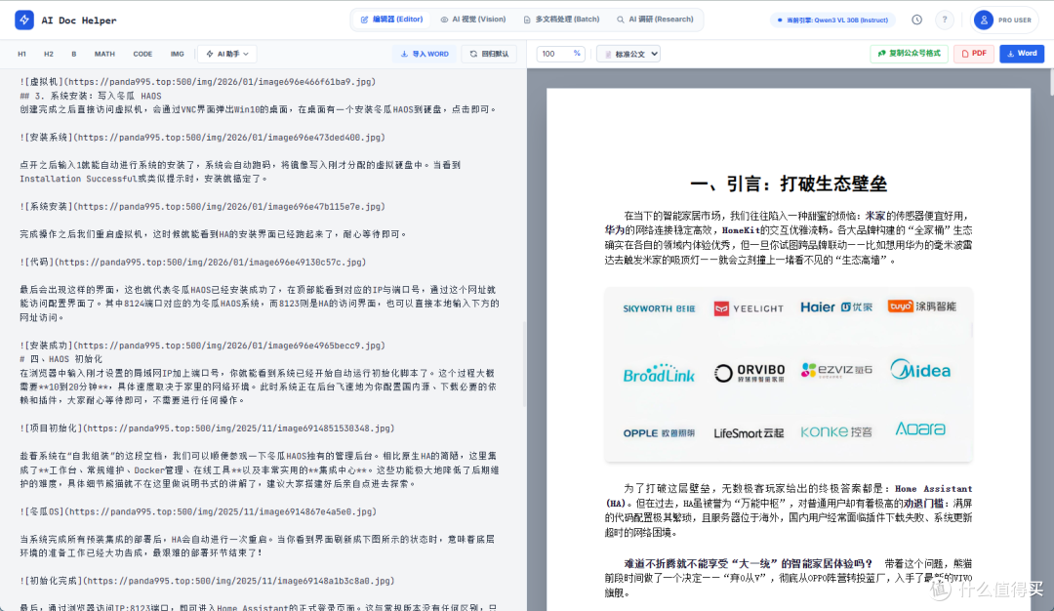Open the history clock icon

916,20
